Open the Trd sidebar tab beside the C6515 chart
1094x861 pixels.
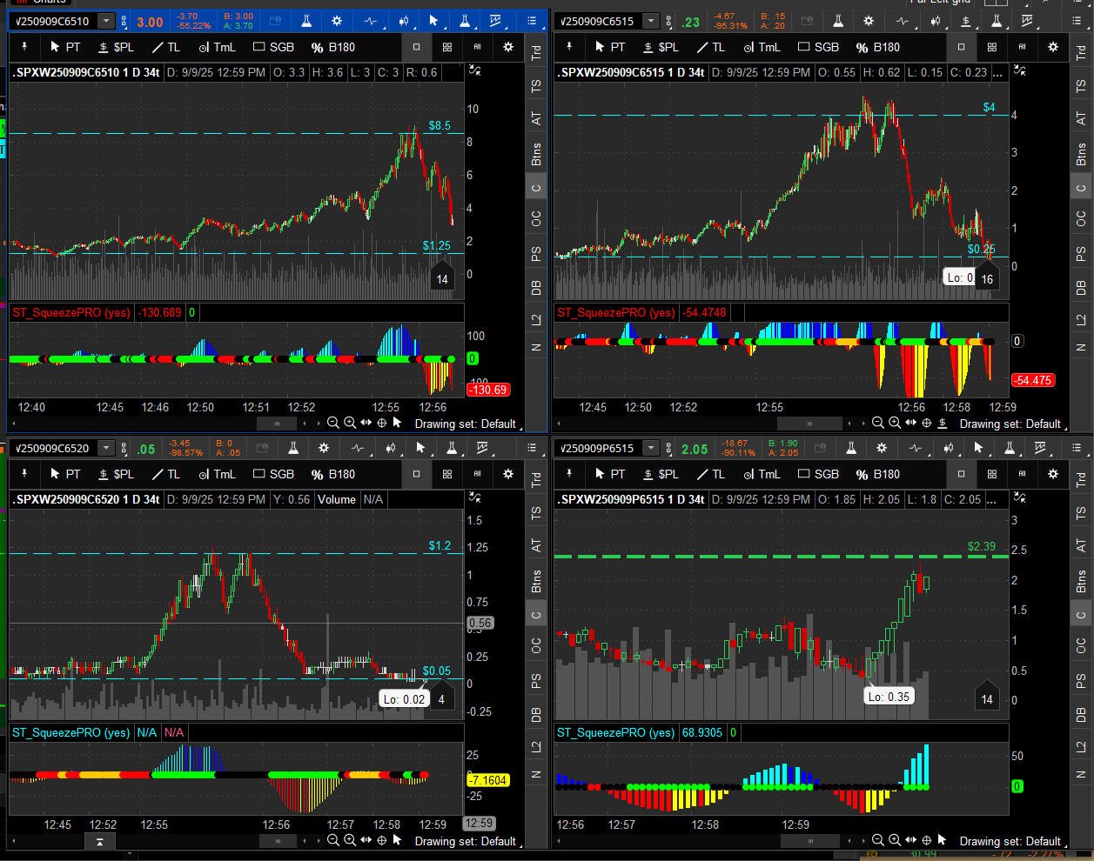click(x=1081, y=53)
